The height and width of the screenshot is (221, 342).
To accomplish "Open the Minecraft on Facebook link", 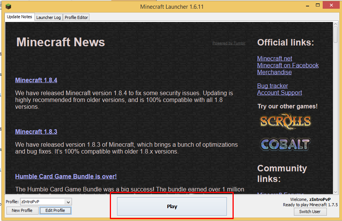I will point(288,65).
